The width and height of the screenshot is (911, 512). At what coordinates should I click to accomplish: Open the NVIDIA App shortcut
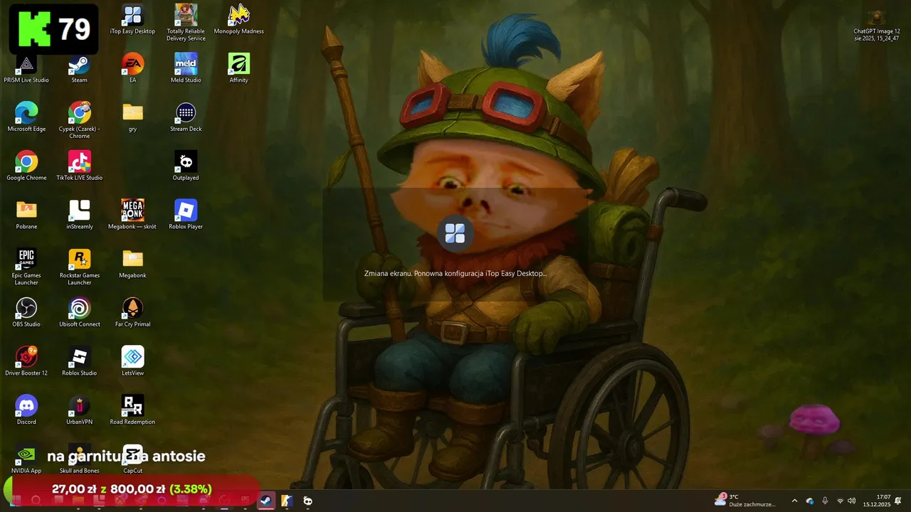[26, 459]
